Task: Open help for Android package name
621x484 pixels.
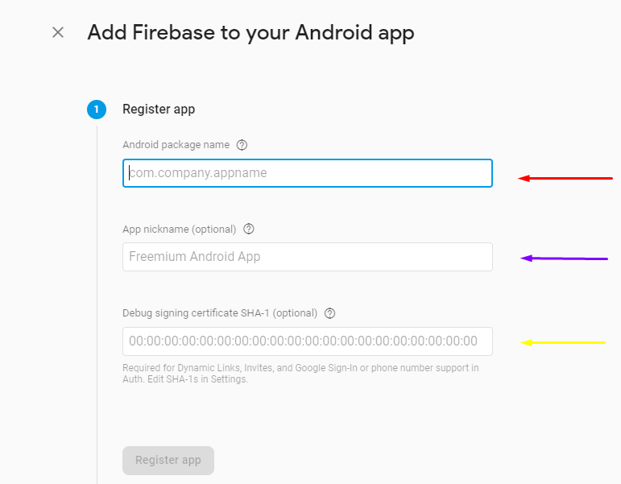Action: pos(242,145)
